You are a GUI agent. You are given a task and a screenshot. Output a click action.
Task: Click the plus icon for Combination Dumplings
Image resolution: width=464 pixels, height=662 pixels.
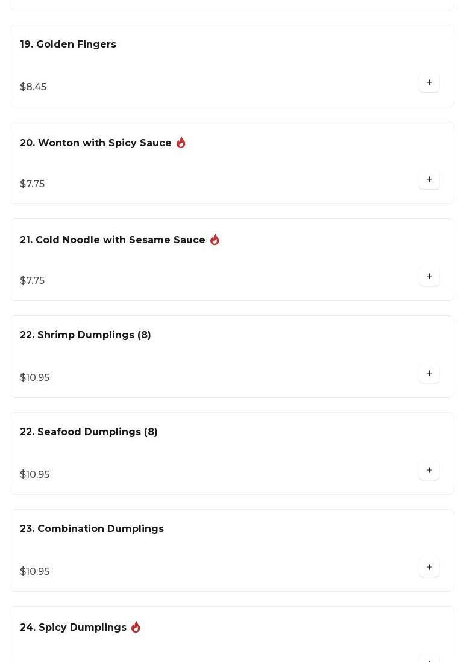(429, 567)
